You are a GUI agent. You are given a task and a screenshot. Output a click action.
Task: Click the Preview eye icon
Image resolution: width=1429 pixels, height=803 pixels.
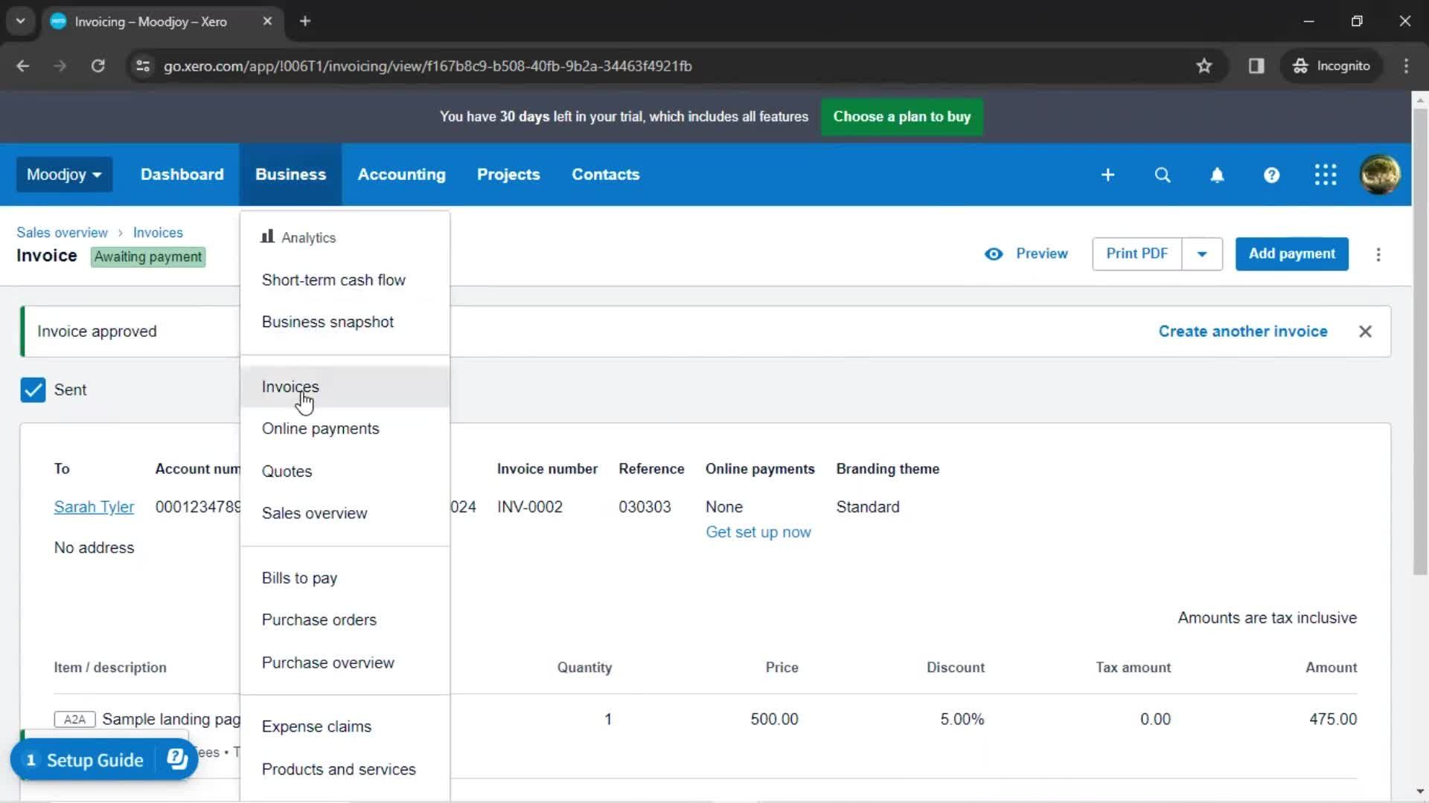(x=994, y=254)
